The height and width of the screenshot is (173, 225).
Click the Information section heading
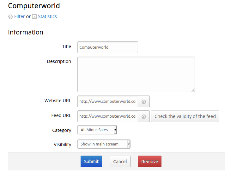point(26,32)
